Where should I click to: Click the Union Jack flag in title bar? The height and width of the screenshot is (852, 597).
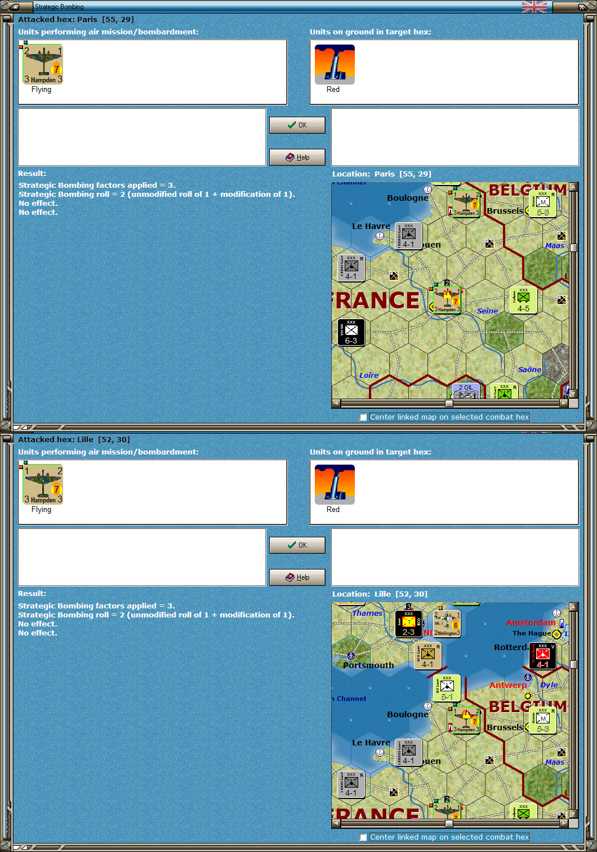pos(534,7)
